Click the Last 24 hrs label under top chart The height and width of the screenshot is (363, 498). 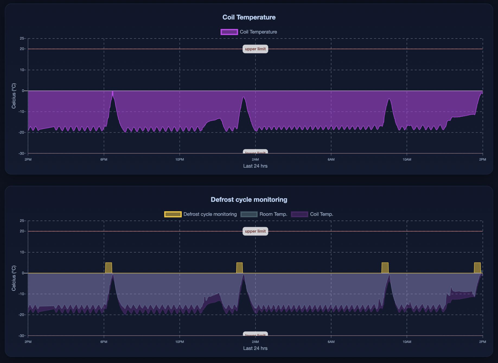click(255, 166)
